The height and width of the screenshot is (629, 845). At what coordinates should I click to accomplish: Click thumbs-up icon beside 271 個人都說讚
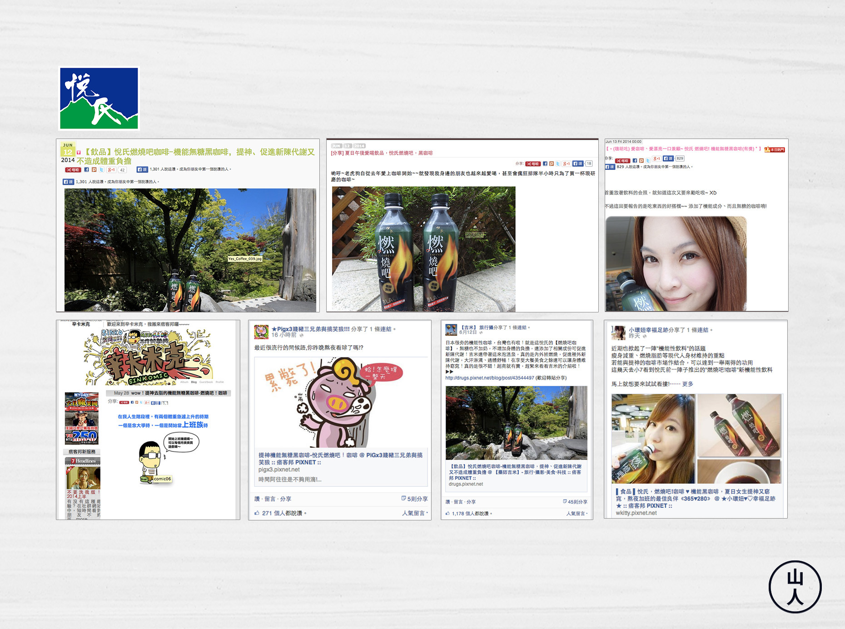coord(257,513)
